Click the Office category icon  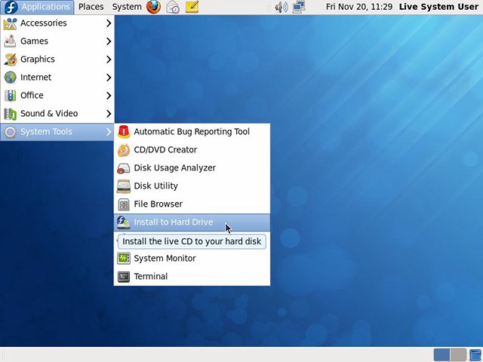click(10, 96)
